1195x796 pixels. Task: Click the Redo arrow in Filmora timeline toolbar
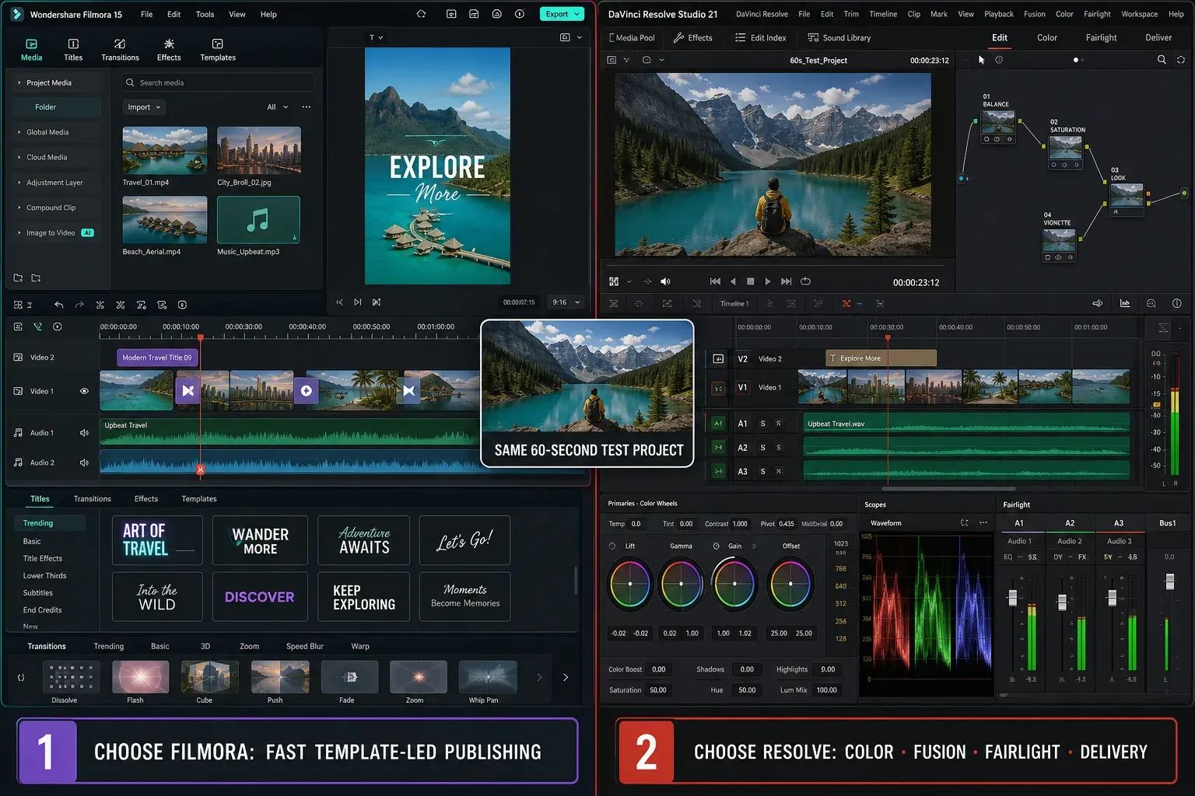(79, 305)
